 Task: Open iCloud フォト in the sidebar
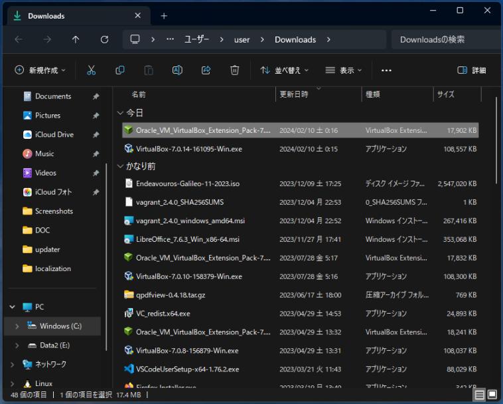coord(53,192)
